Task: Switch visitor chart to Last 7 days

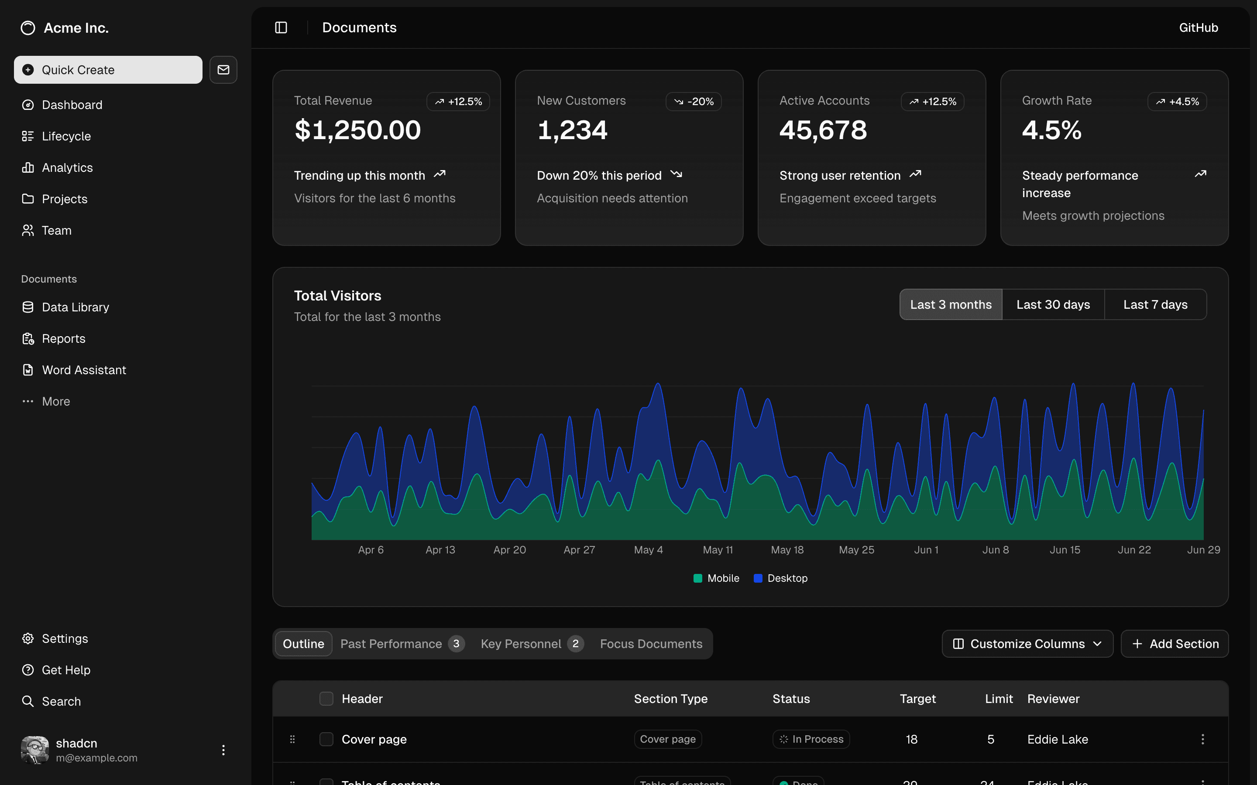Action: (1155, 304)
